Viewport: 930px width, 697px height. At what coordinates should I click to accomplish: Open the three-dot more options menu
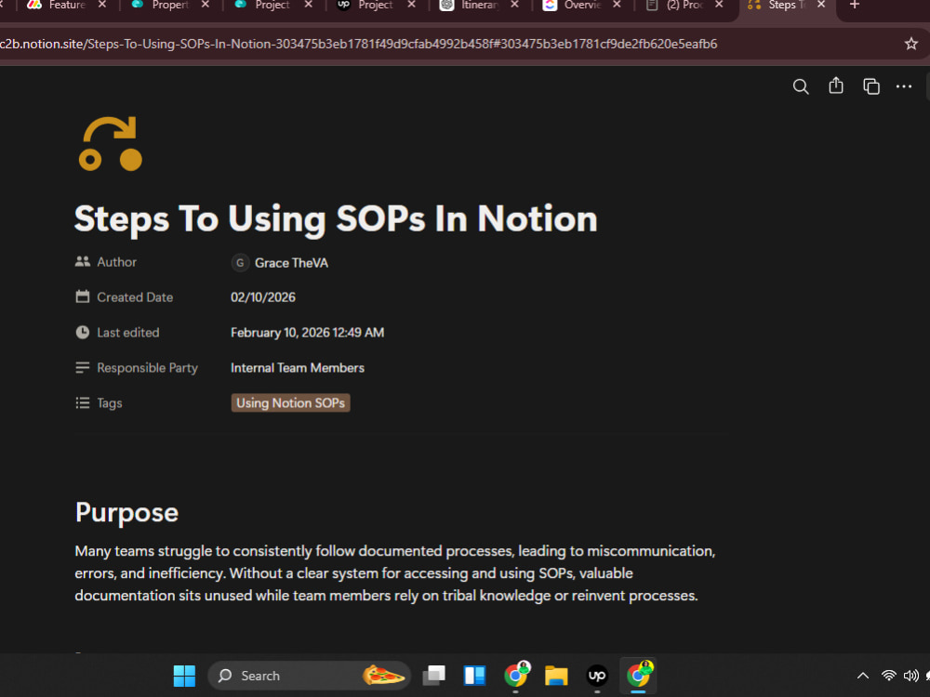pyautogui.click(x=904, y=86)
